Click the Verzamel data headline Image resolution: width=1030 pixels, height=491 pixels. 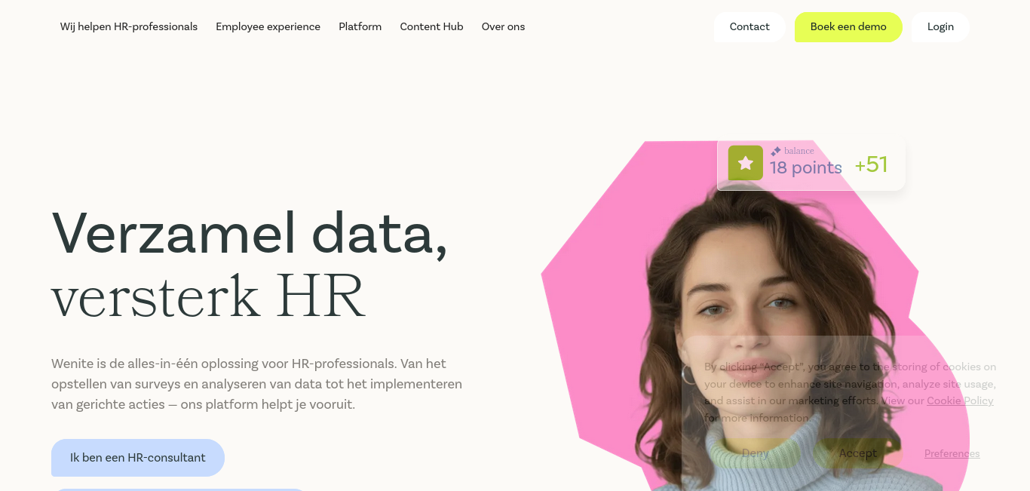tap(250, 233)
